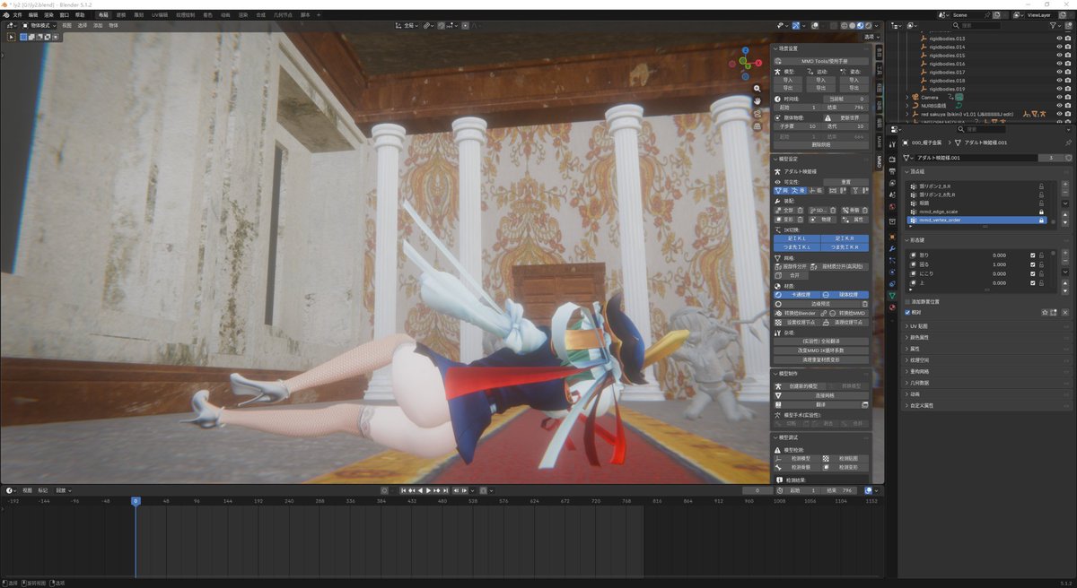
Task: Toggle the つま先ＩＫ.L IK switch
Action: [797, 246]
